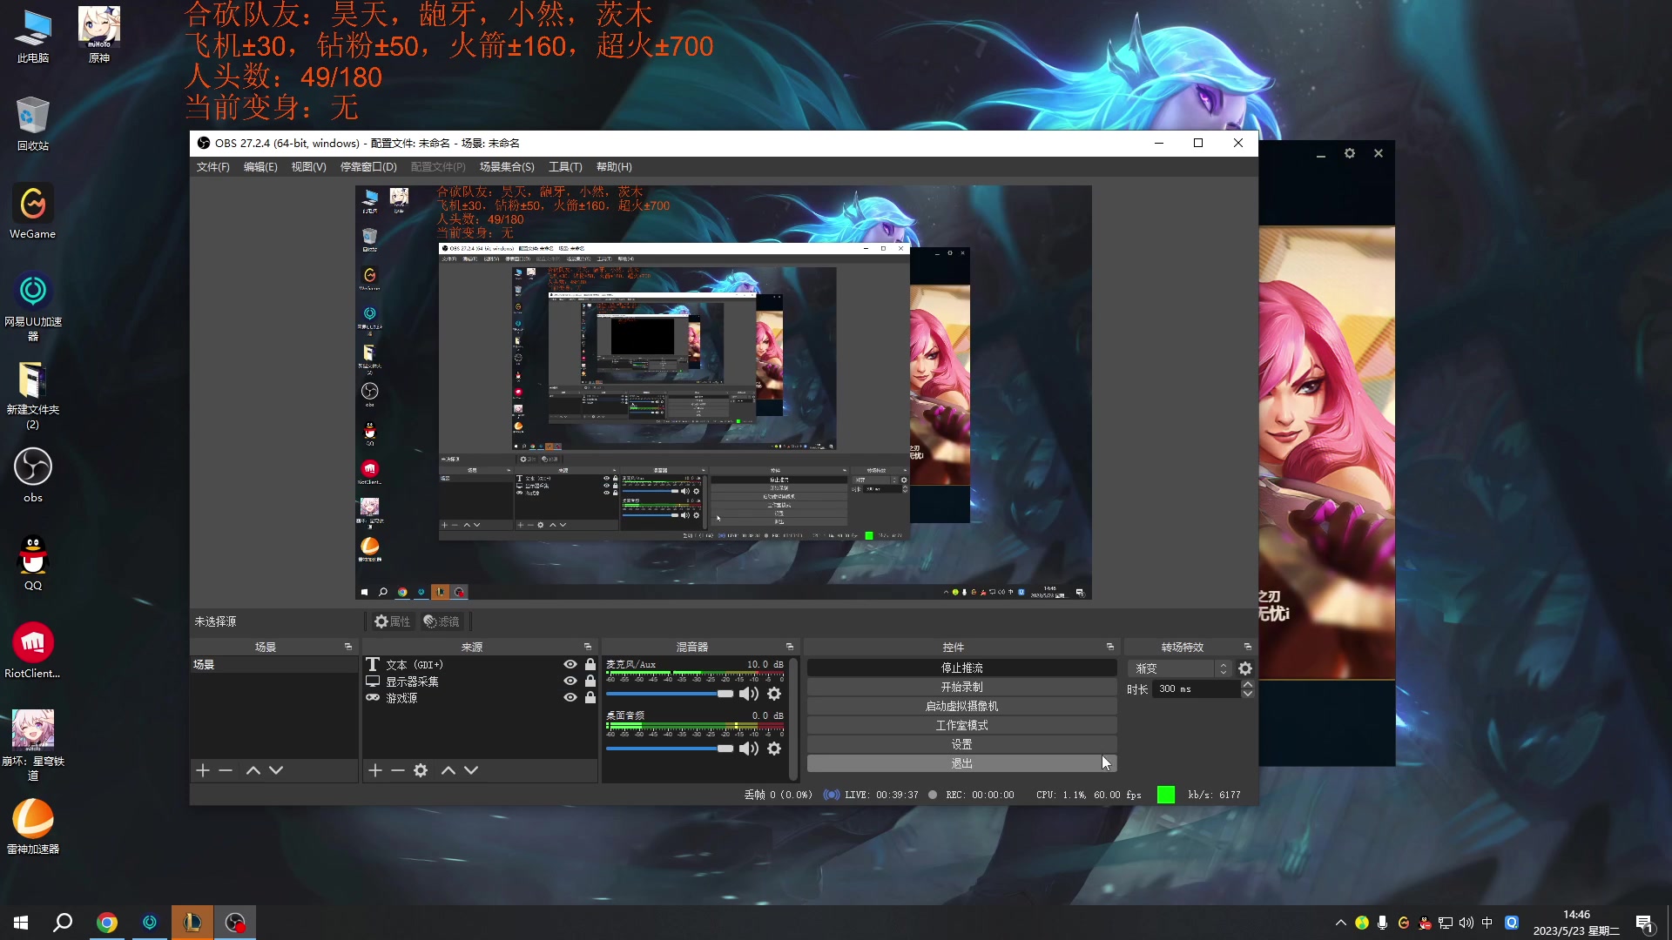Click the 时长 300 ms input field
Screen dimensions: 1672x940
coord(1197,689)
